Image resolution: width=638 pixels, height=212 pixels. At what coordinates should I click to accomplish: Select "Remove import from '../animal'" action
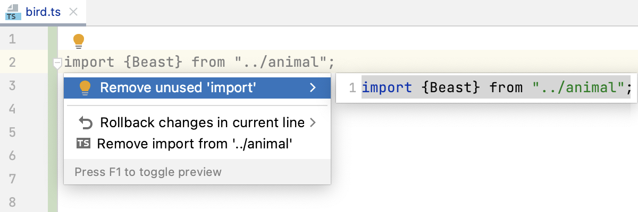[x=195, y=143]
